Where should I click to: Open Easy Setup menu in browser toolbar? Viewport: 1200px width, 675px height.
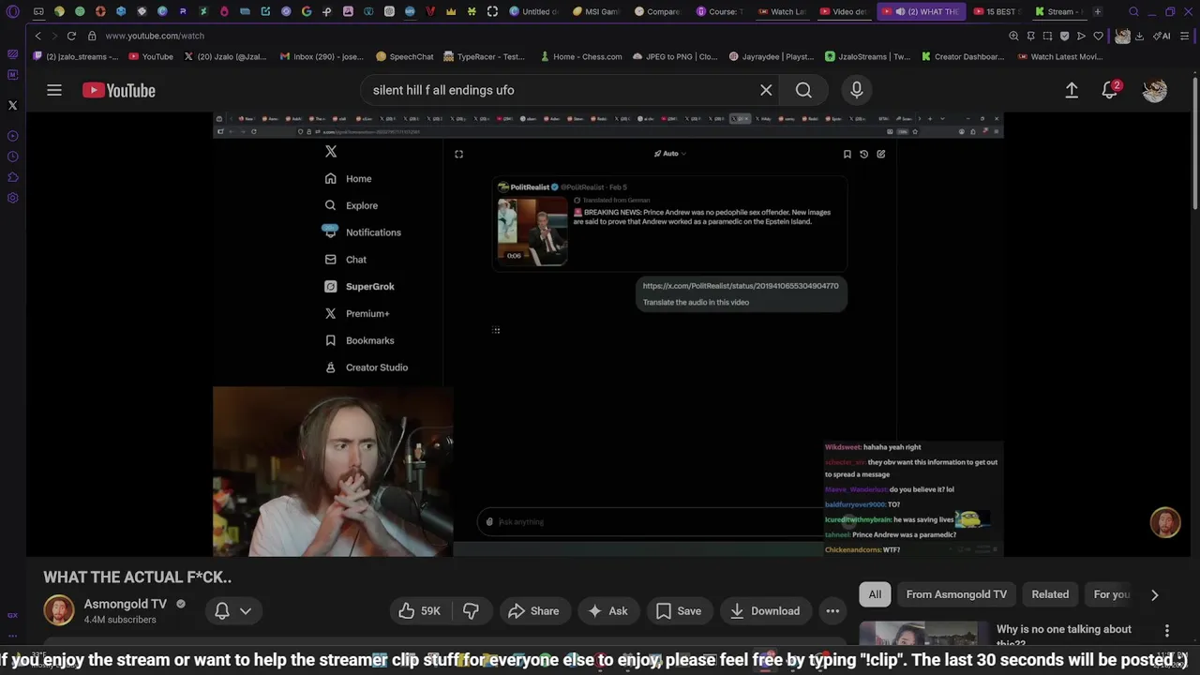click(1187, 36)
